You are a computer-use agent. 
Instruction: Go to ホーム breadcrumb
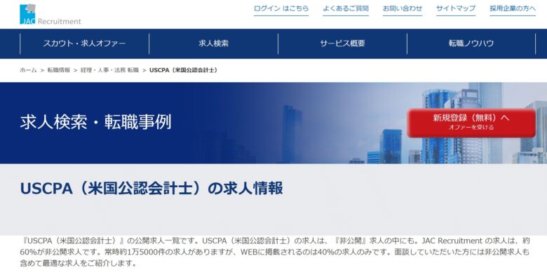[28, 70]
